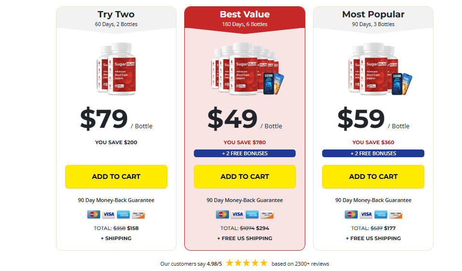
Task: Click the Discover icon in Try Two card
Action: click(x=138, y=215)
